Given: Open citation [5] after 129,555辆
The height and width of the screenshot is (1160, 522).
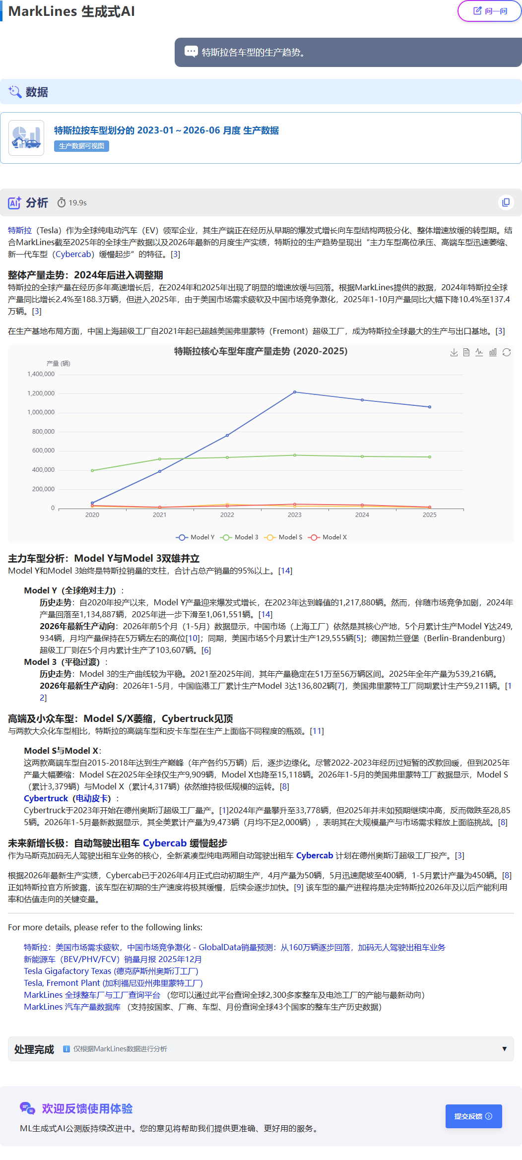Looking at the screenshot, I should [359, 638].
